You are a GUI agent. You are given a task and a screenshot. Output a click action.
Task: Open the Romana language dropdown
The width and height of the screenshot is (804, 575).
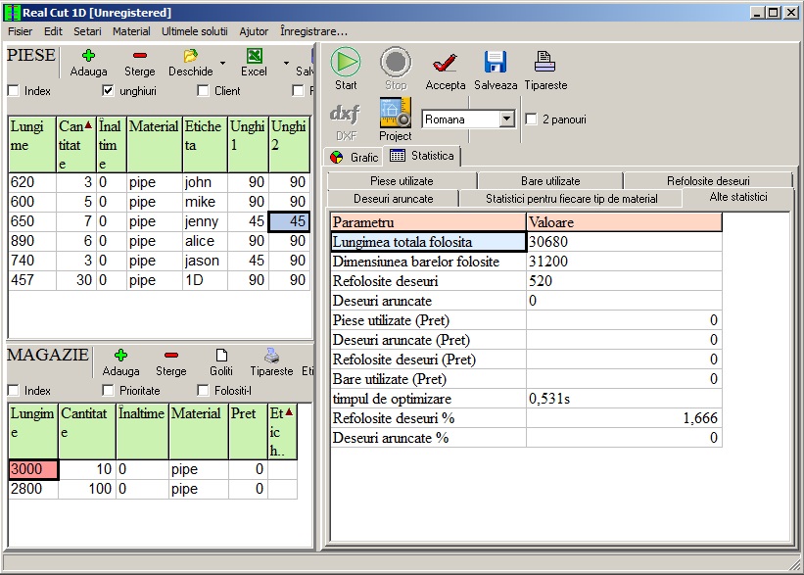coord(506,120)
